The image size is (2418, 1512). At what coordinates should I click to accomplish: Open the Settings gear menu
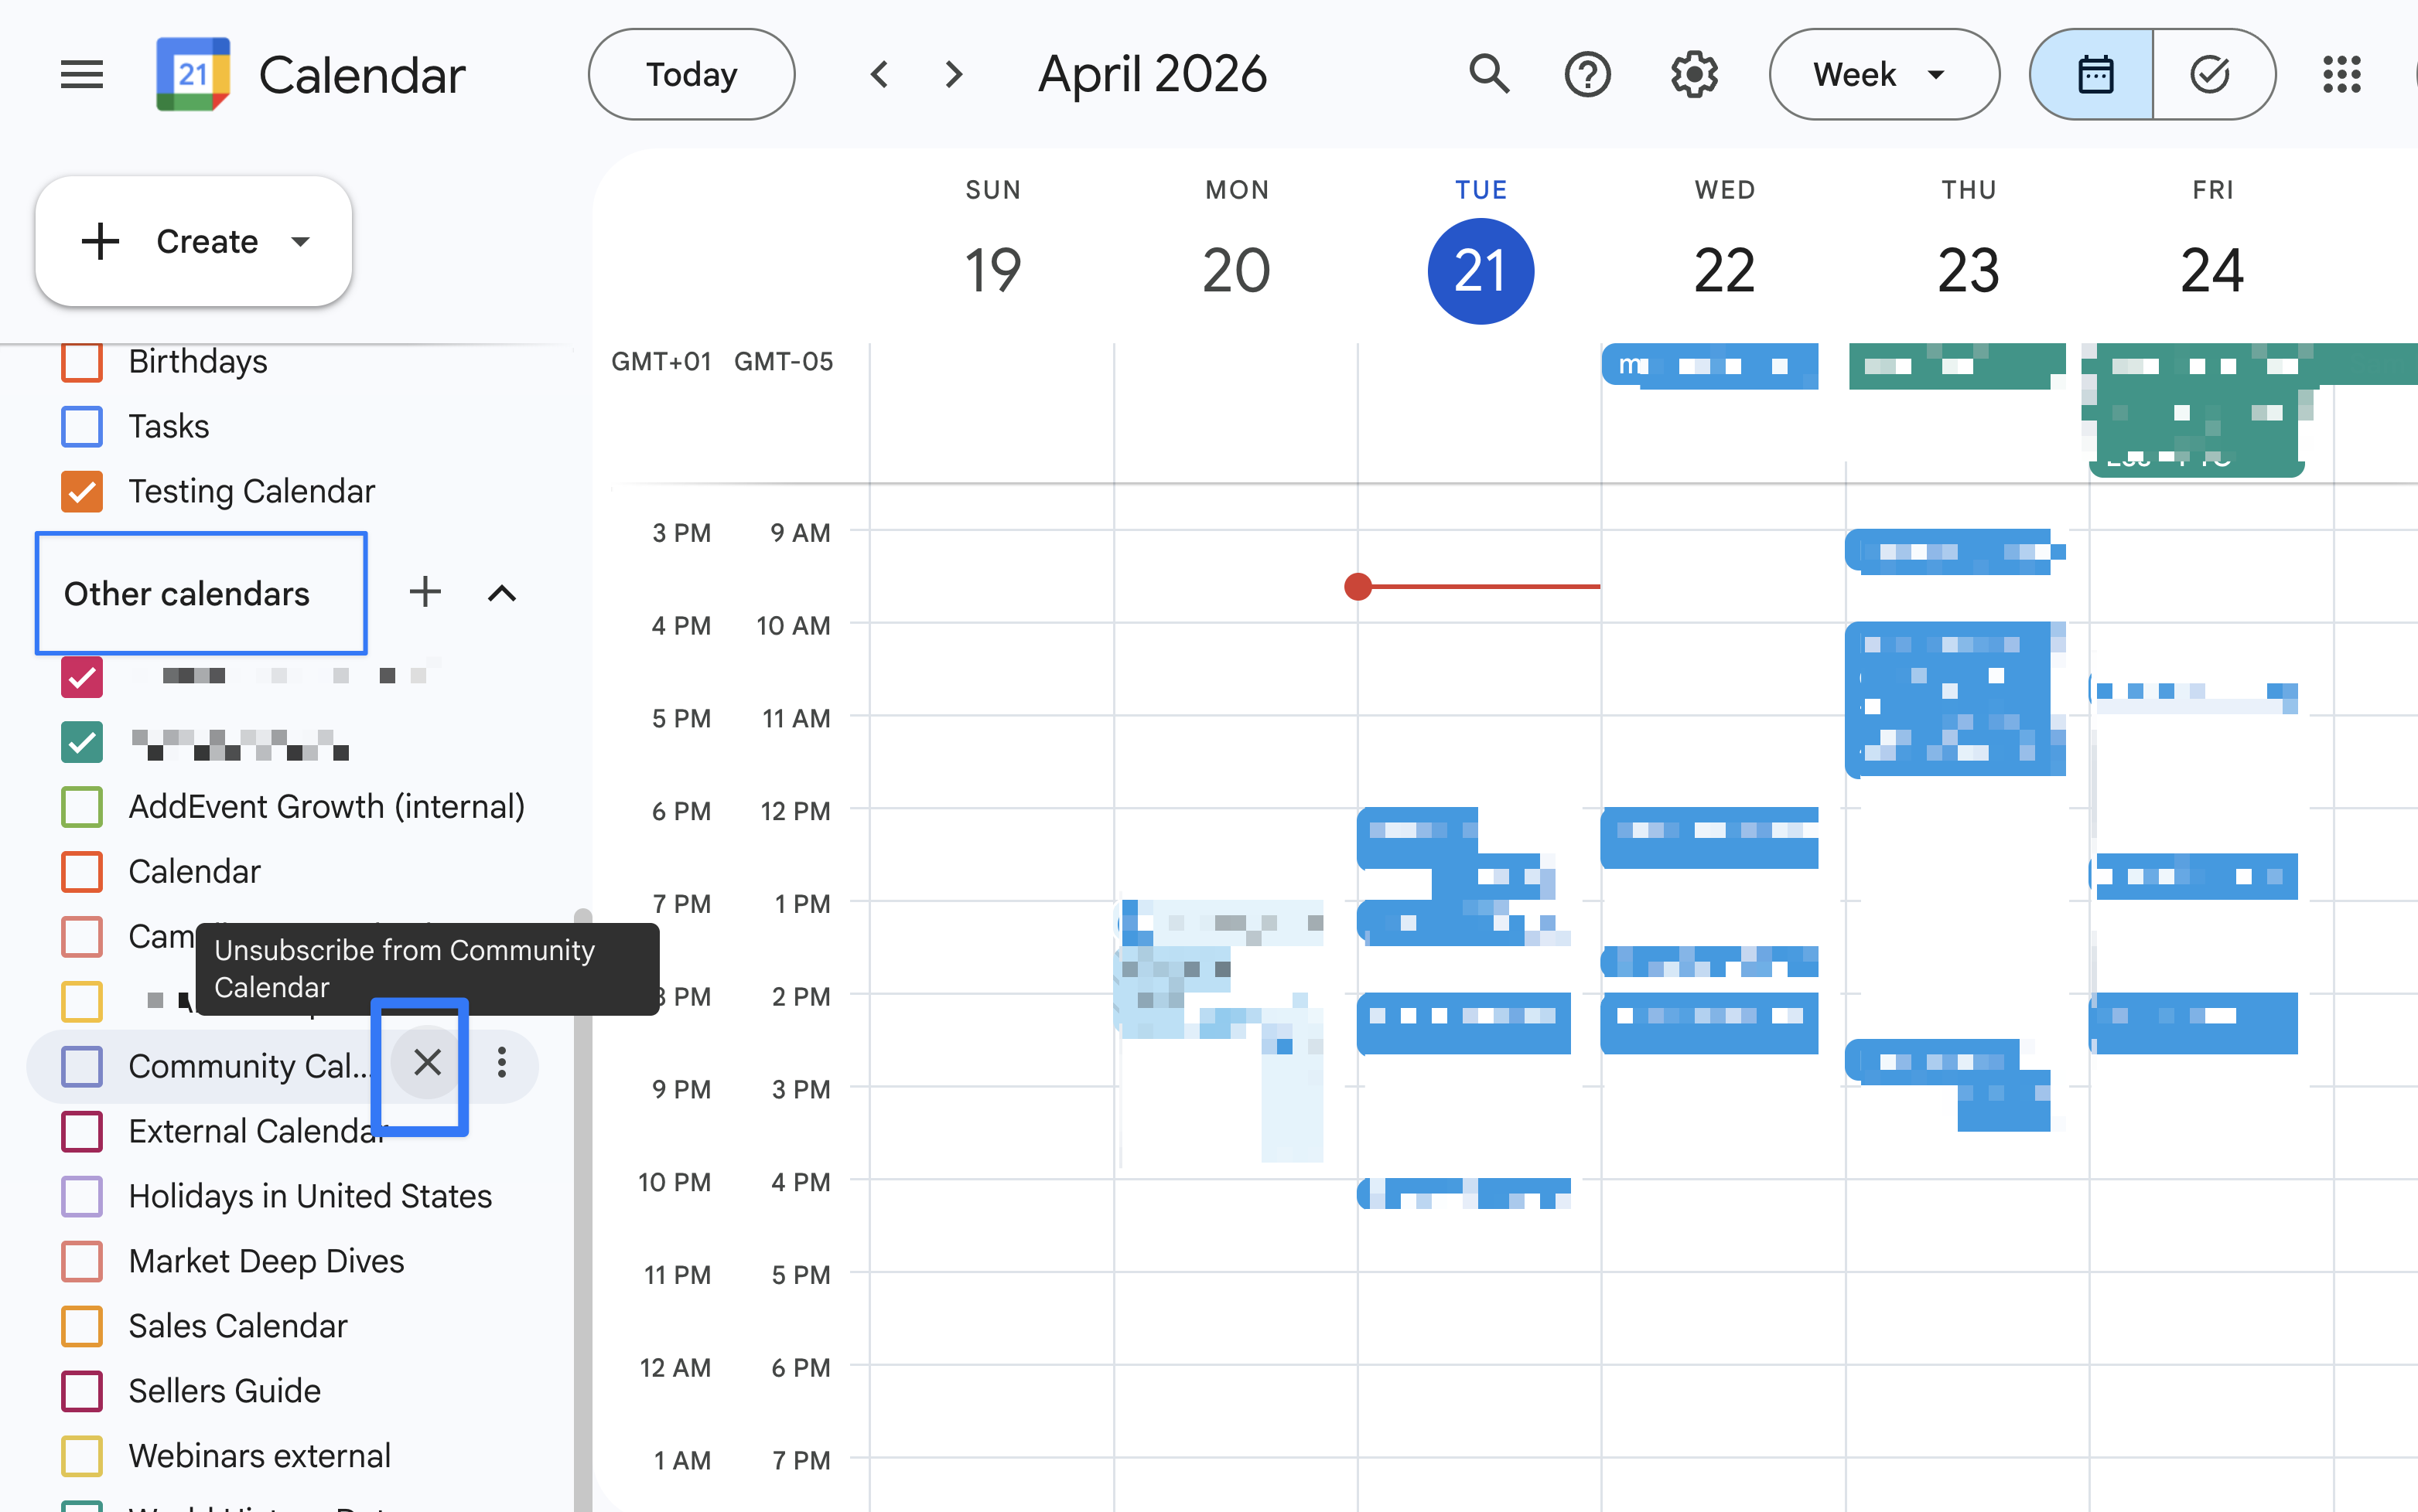coord(1694,74)
